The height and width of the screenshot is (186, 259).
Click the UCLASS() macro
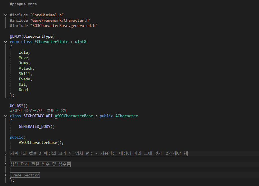point(19,106)
